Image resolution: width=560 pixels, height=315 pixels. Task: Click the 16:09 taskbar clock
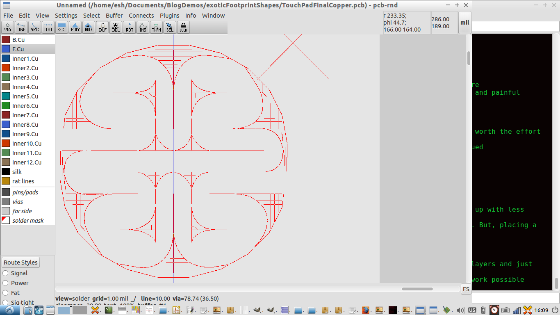[541, 310]
